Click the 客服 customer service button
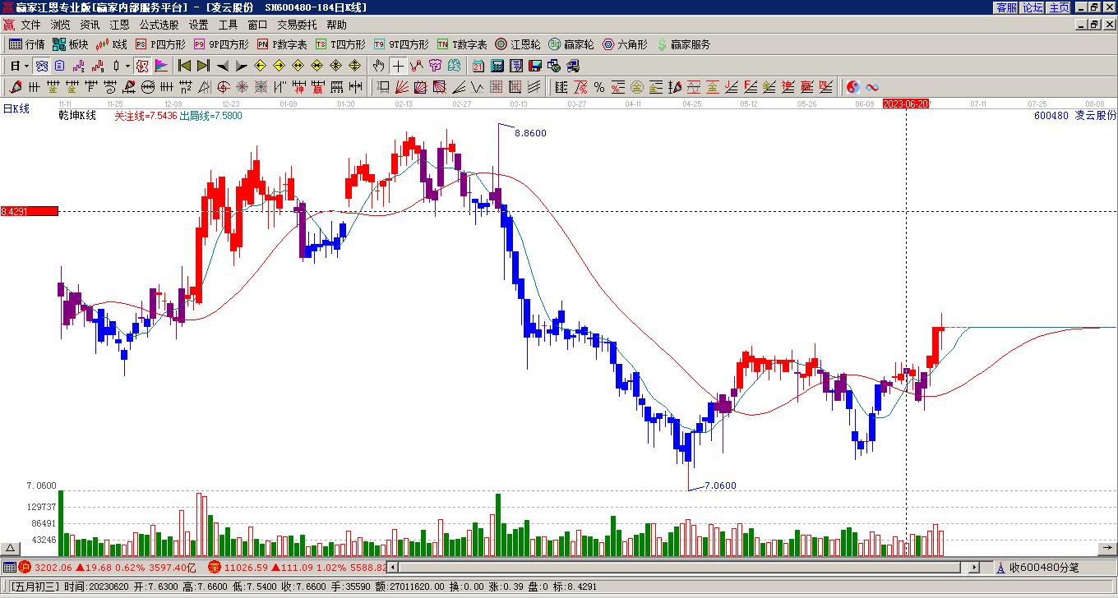 pos(1007,7)
